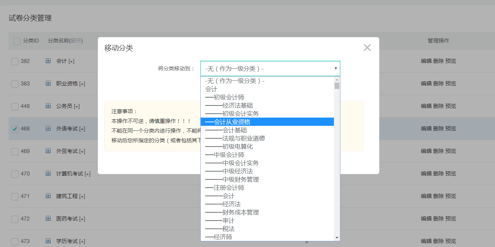Expand the 职业资格 category plus icon
The height and width of the screenshot is (247, 495).
(x=48, y=84)
